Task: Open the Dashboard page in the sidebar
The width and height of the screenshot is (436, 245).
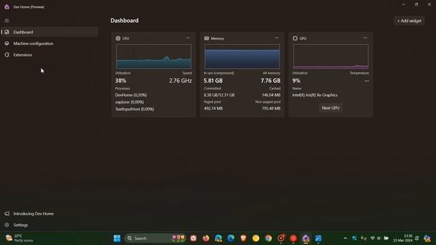Action: click(50, 32)
